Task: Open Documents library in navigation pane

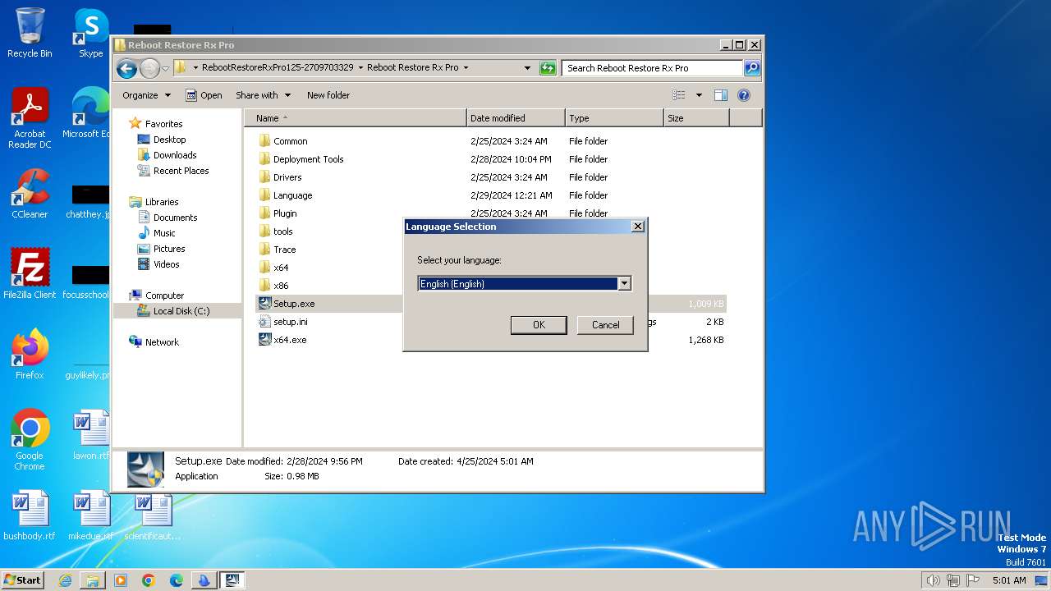Action: pos(167,218)
